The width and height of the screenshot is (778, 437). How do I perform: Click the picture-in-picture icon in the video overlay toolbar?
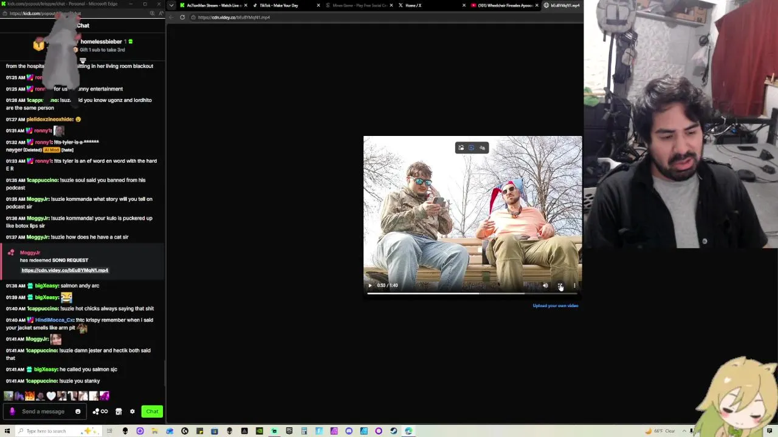461,148
